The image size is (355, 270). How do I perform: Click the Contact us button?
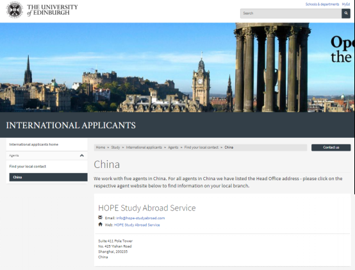(x=331, y=148)
